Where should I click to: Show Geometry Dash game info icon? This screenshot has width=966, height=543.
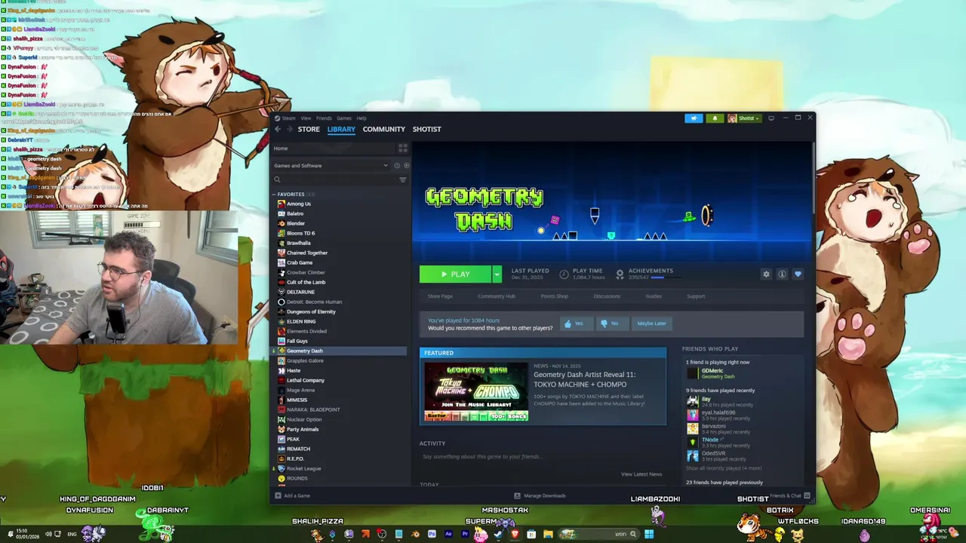[x=782, y=275]
